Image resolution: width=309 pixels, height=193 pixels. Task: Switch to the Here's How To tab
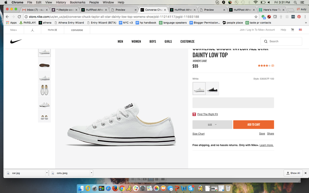272,10
